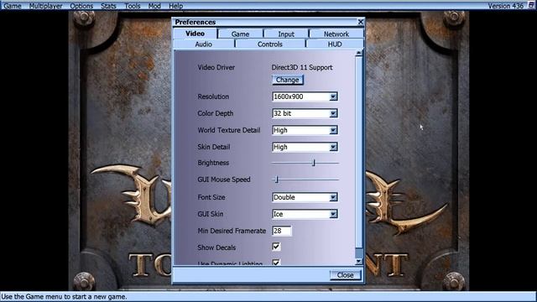This screenshot has height=302, width=537.
Task: Click the Change video driver button
Action: pyautogui.click(x=287, y=80)
